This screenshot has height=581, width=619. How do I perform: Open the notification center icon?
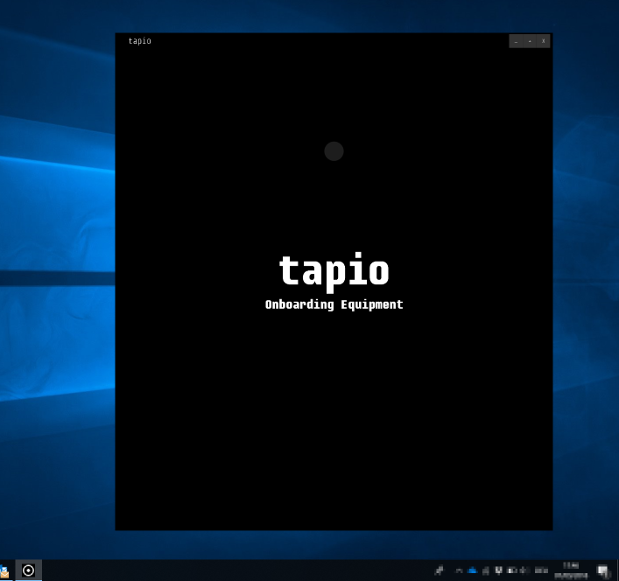tap(603, 570)
